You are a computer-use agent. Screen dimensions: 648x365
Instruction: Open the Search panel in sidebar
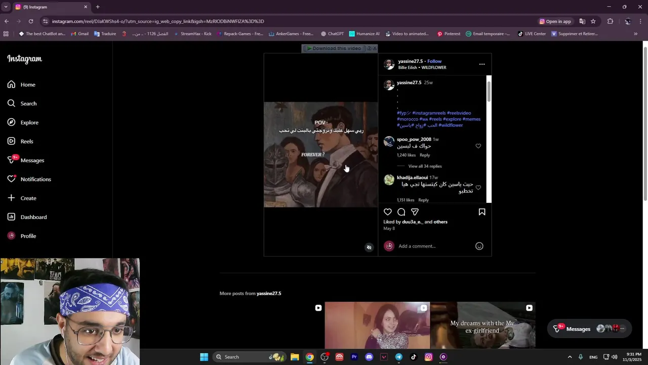coord(22,103)
